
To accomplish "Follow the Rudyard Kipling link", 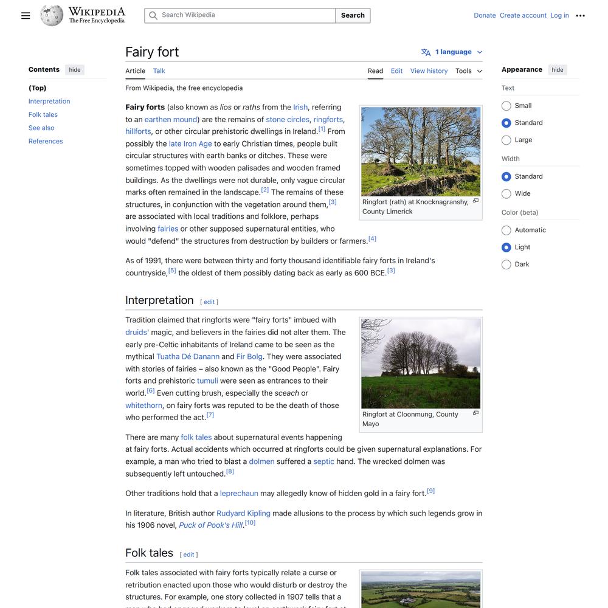I will (243, 513).
